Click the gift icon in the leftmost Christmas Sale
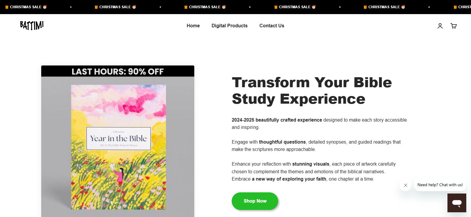The height and width of the screenshot is (217, 471). point(7,7)
